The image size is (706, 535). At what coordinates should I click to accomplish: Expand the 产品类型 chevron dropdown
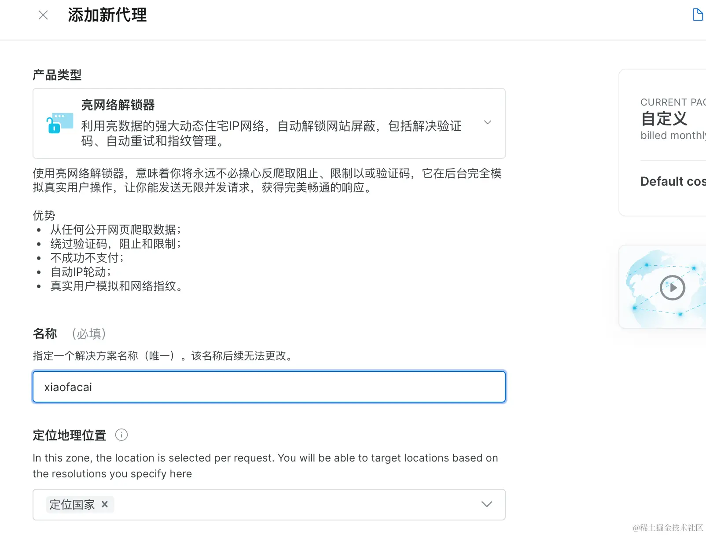488,122
